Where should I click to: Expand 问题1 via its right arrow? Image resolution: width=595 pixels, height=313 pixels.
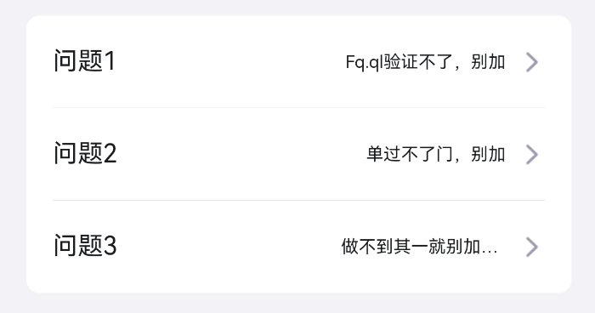click(532, 62)
